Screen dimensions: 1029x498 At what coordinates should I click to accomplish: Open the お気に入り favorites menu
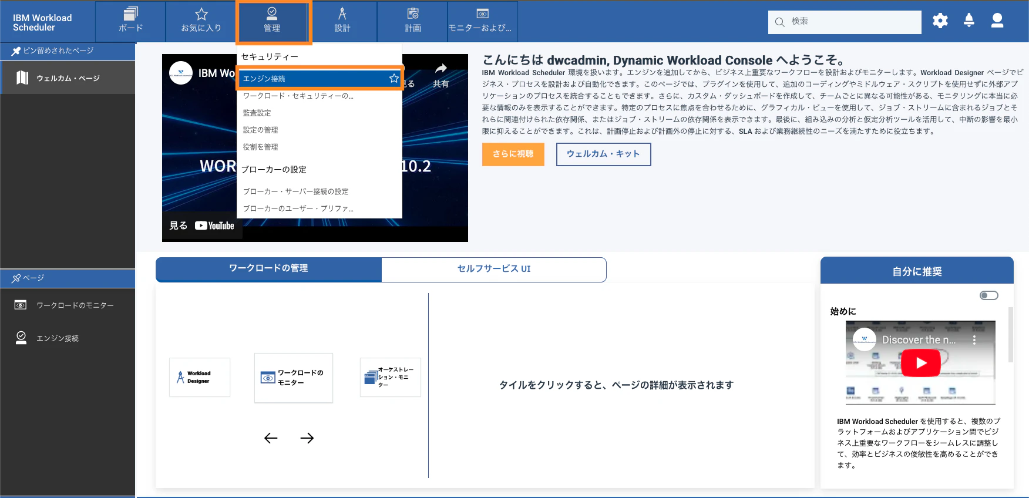click(x=201, y=21)
